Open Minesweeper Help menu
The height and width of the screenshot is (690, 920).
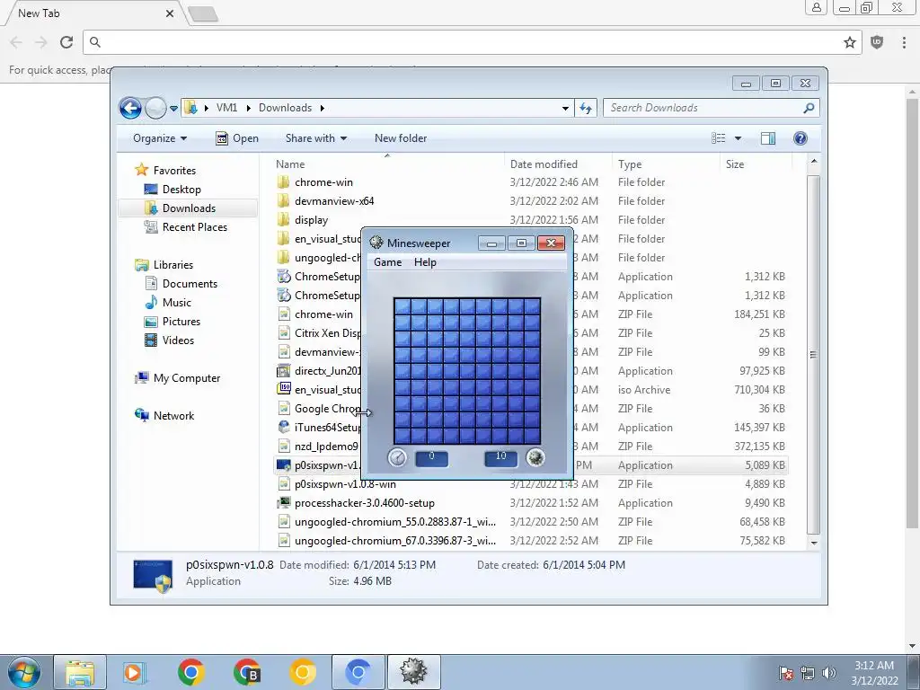pyautogui.click(x=425, y=262)
